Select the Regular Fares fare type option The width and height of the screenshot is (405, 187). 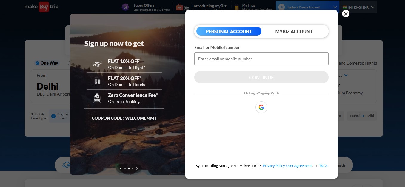54,116
